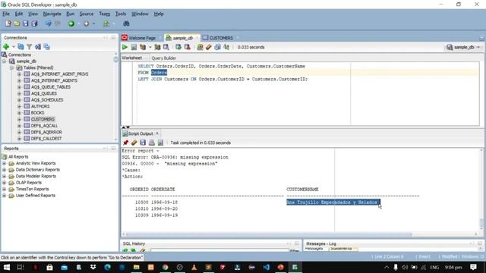Open VLC from the Windows taskbar
This screenshot has width=486, height=273.
[x=194, y=267]
